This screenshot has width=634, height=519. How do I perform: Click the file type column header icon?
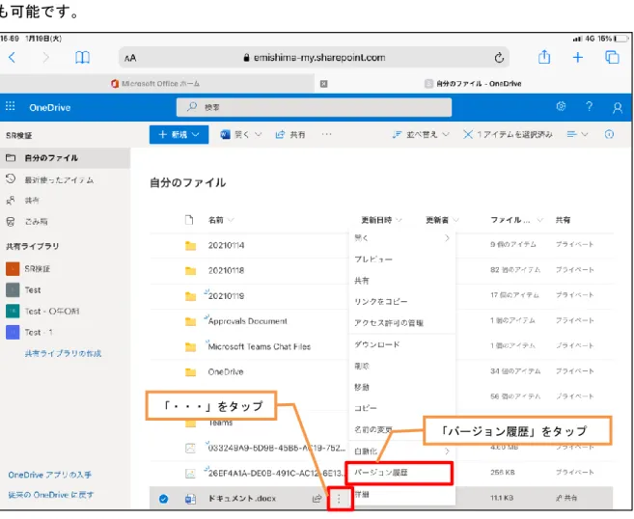pos(189,220)
